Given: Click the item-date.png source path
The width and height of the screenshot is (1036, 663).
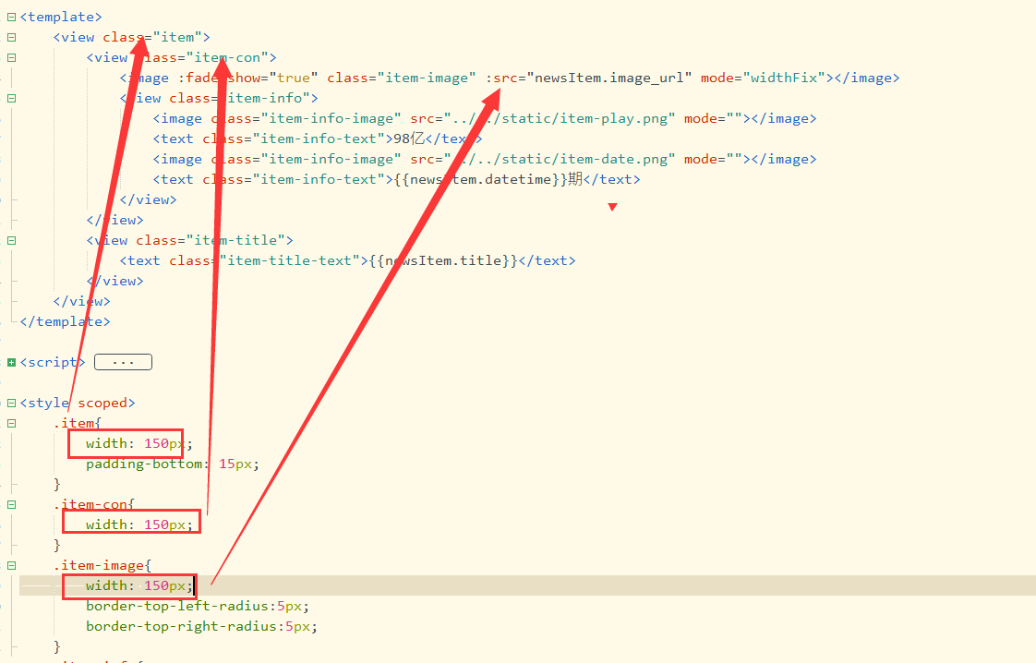Looking at the screenshot, I should point(563,159).
